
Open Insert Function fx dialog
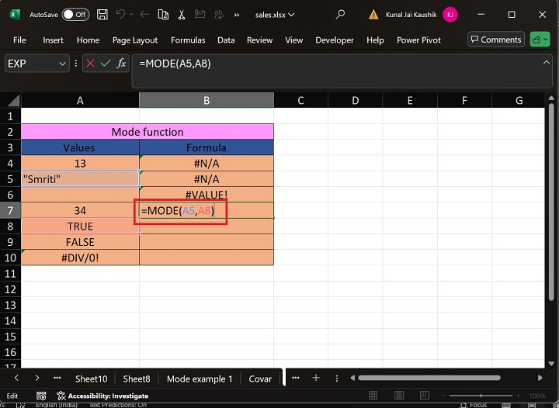(x=121, y=64)
